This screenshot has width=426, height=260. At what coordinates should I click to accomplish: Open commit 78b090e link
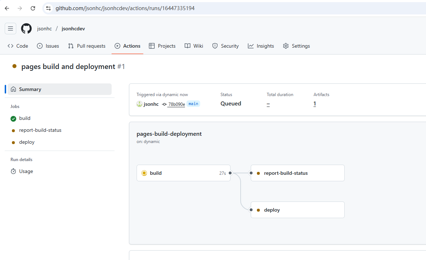(x=177, y=104)
